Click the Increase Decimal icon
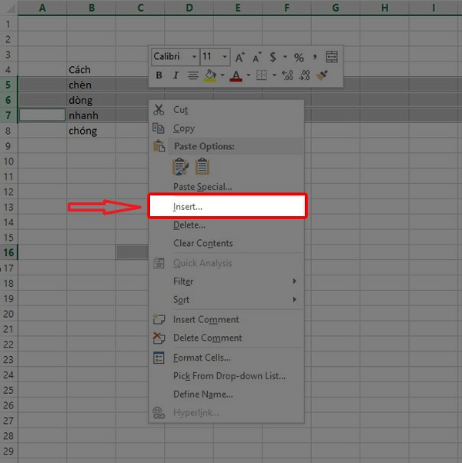Viewport: 462px width, 463px height. [287, 75]
